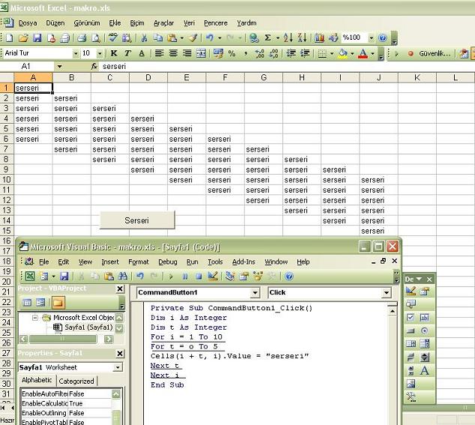Image resolution: width=475 pixels, height=425 pixels.
Task: Open the fill color dropdown arrow
Action: tap(352, 54)
